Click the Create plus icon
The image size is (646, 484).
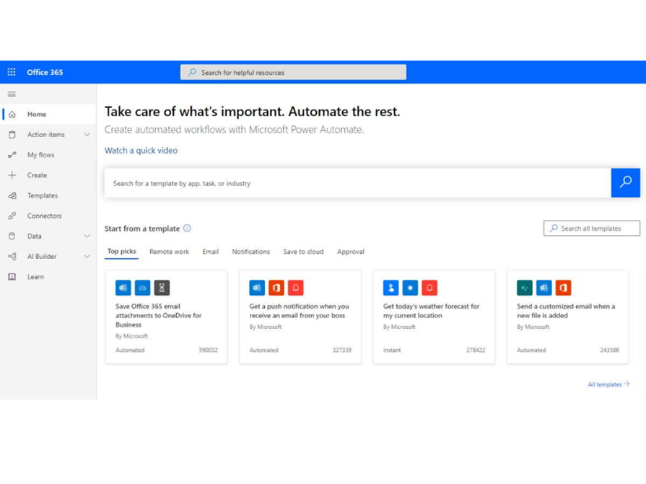pos(12,175)
